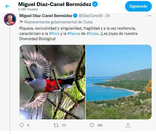Click the government flag label icon
The width and height of the screenshot is (156, 134).
(x=21, y=22)
